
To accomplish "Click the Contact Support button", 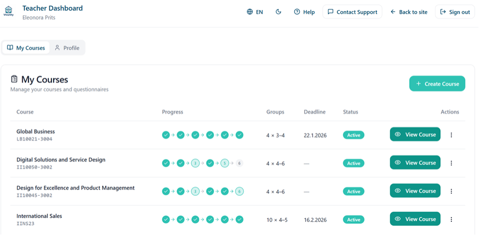I will coord(352,12).
